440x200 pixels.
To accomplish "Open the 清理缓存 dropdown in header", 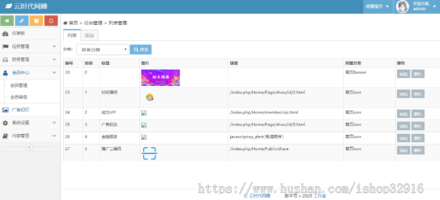I will 377,6.
